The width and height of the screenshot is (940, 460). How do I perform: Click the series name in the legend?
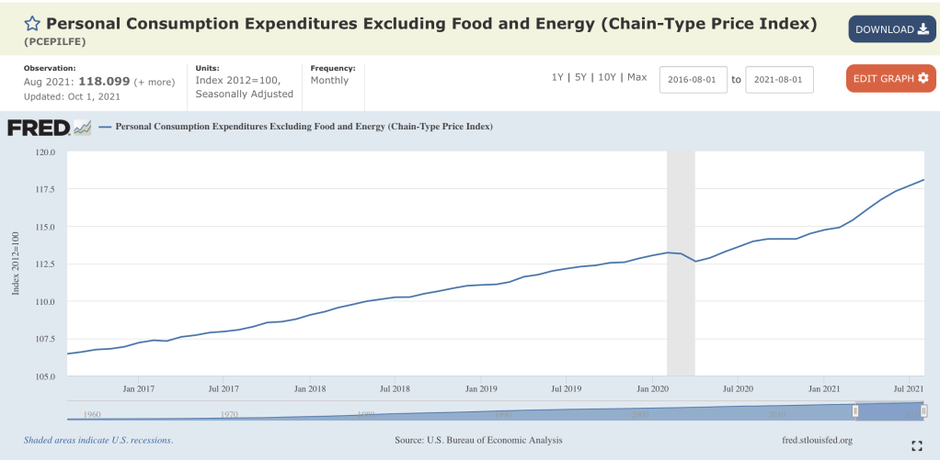tap(304, 127)
